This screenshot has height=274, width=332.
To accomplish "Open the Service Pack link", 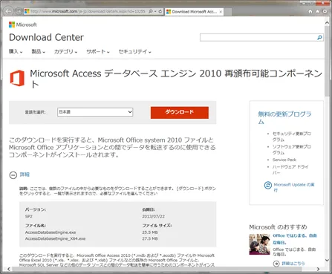I will 284,160.
